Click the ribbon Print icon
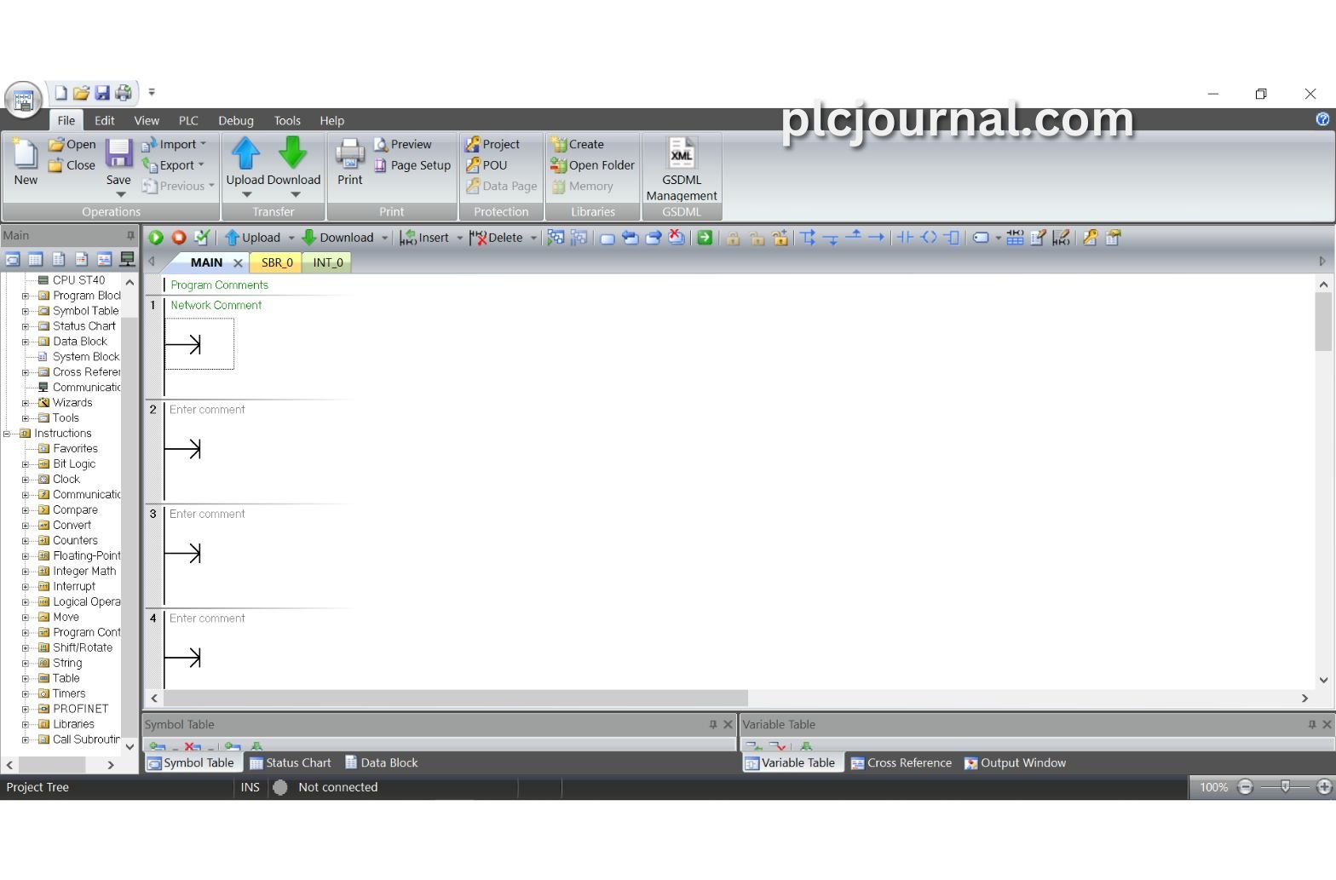The image size is (1336, 880). tap(349, 153)
